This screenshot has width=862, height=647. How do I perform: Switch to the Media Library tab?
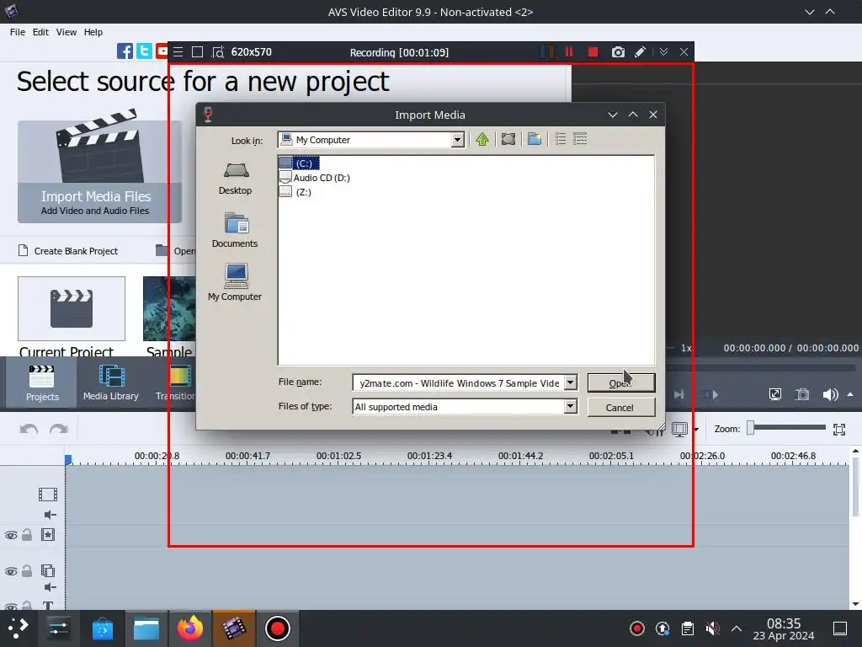111,382
